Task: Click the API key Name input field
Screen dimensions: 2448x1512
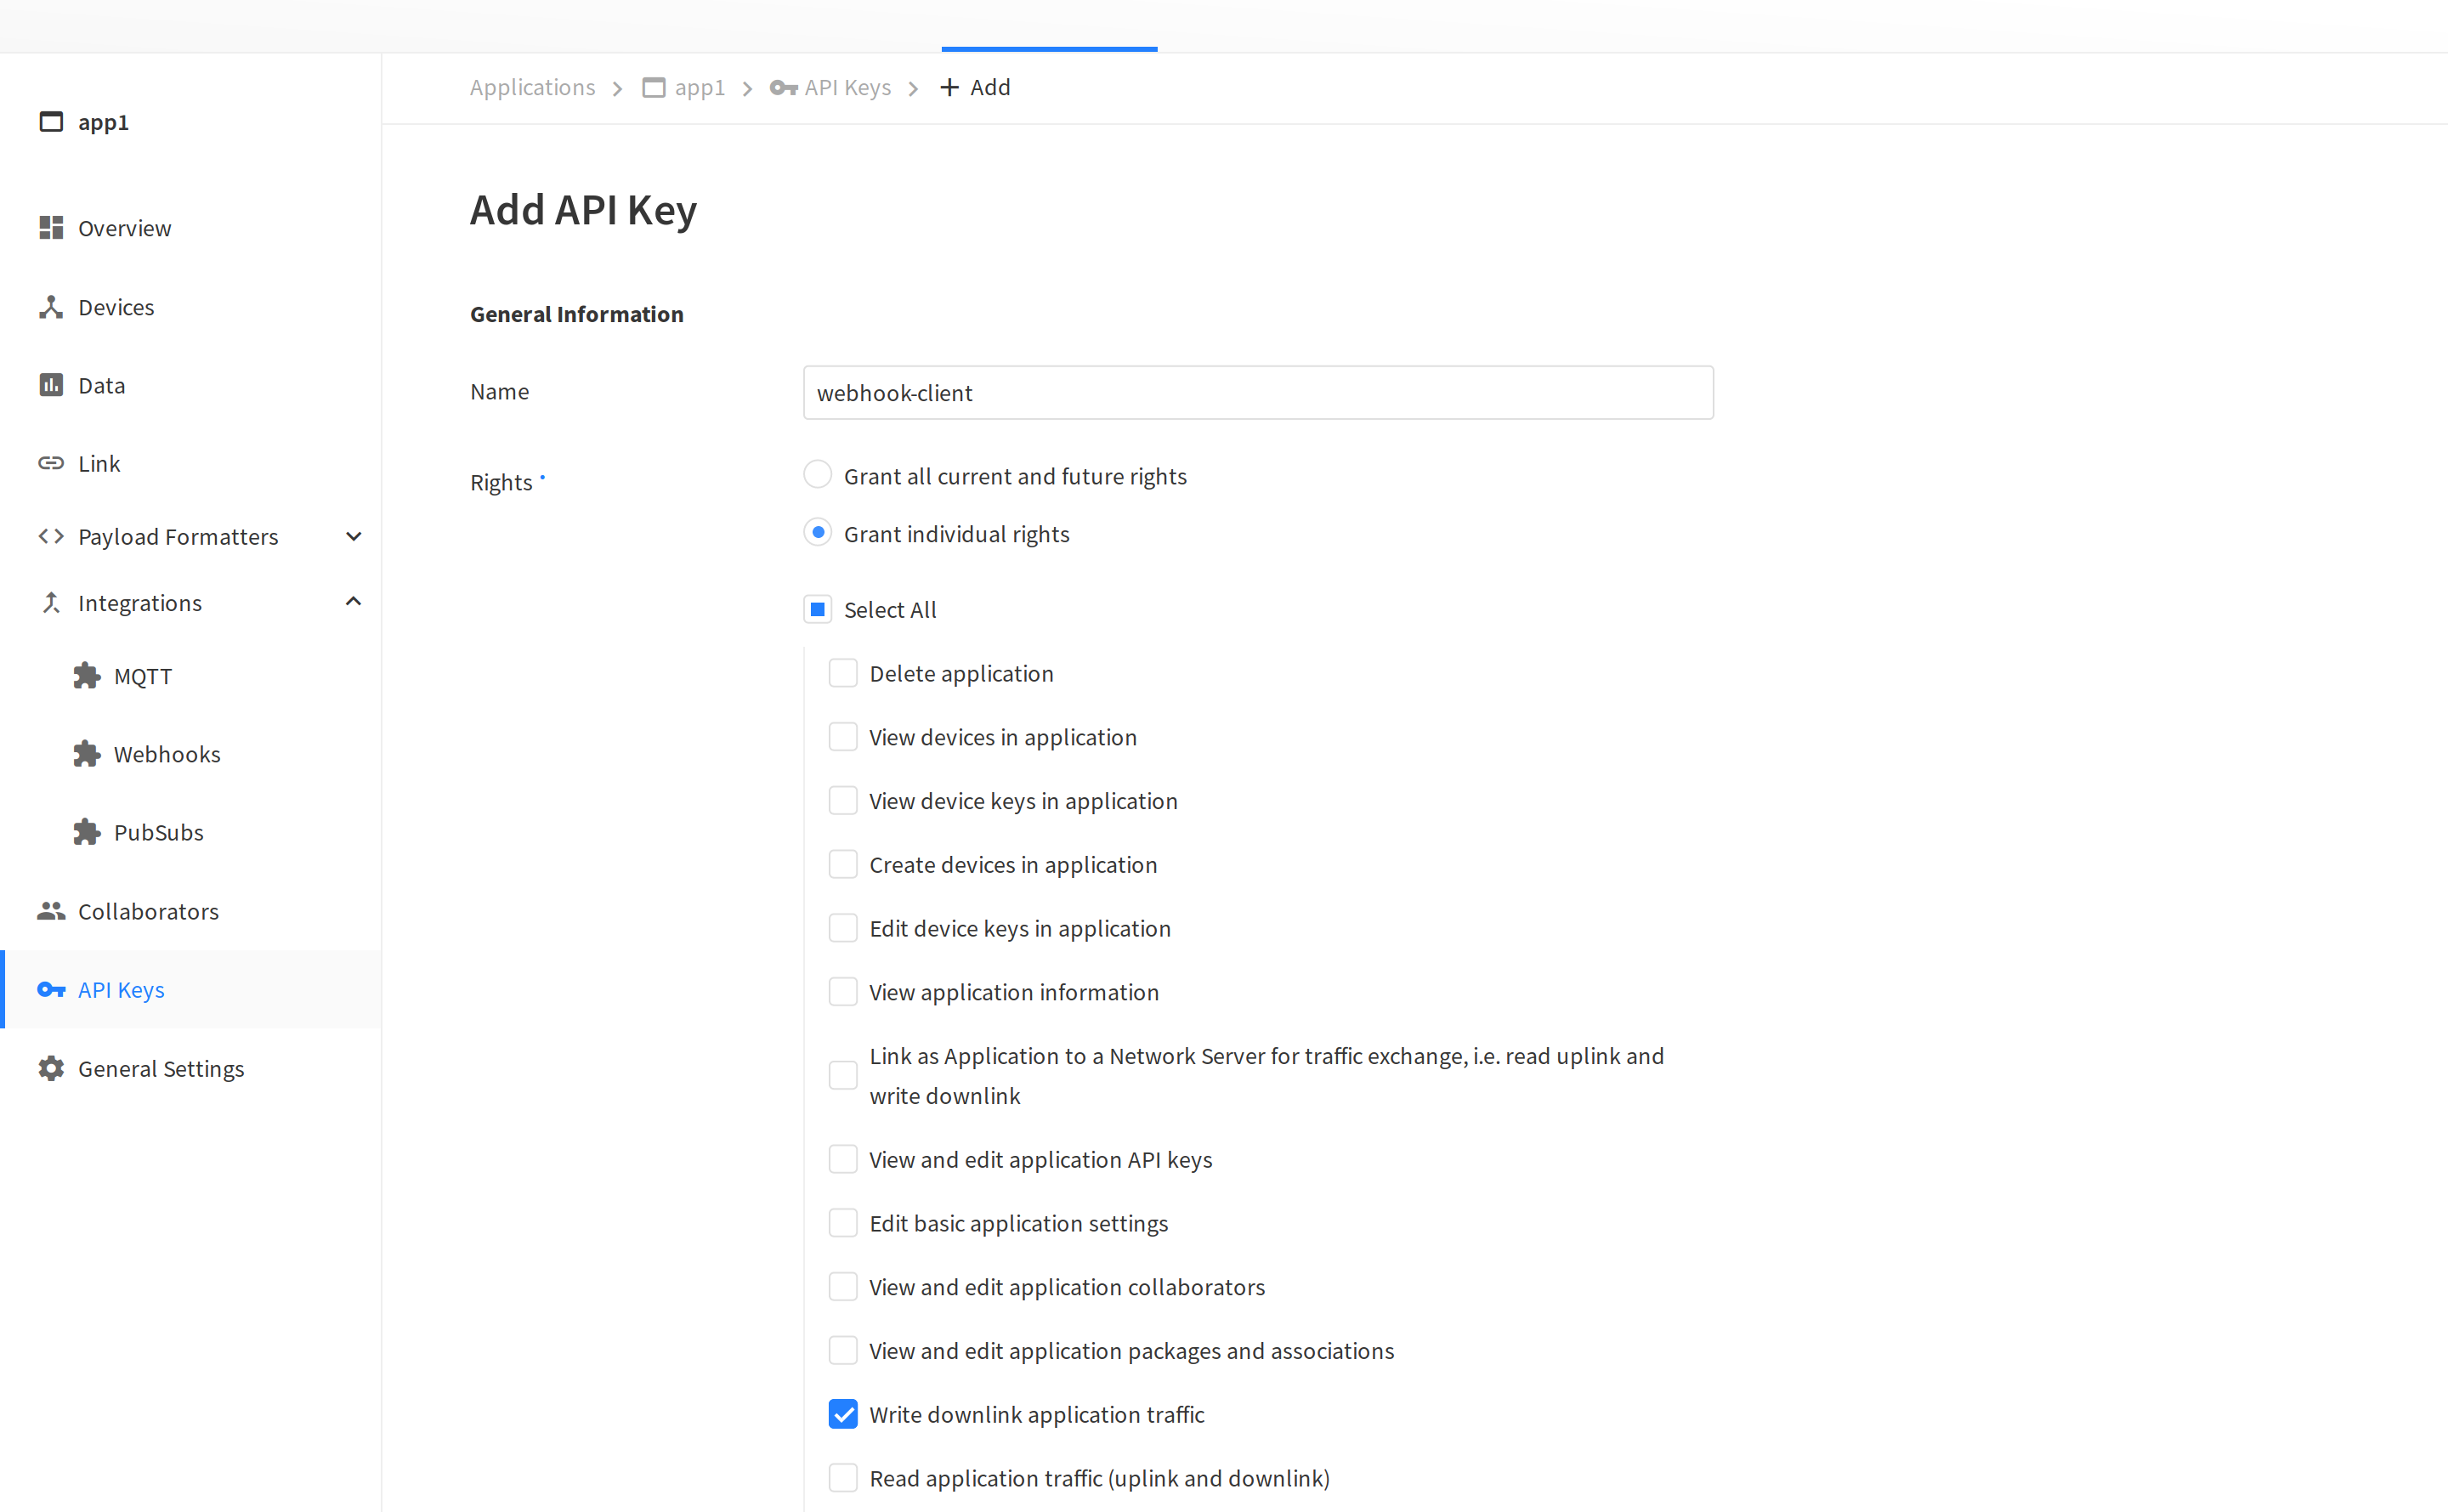Action: [1258, 392]
